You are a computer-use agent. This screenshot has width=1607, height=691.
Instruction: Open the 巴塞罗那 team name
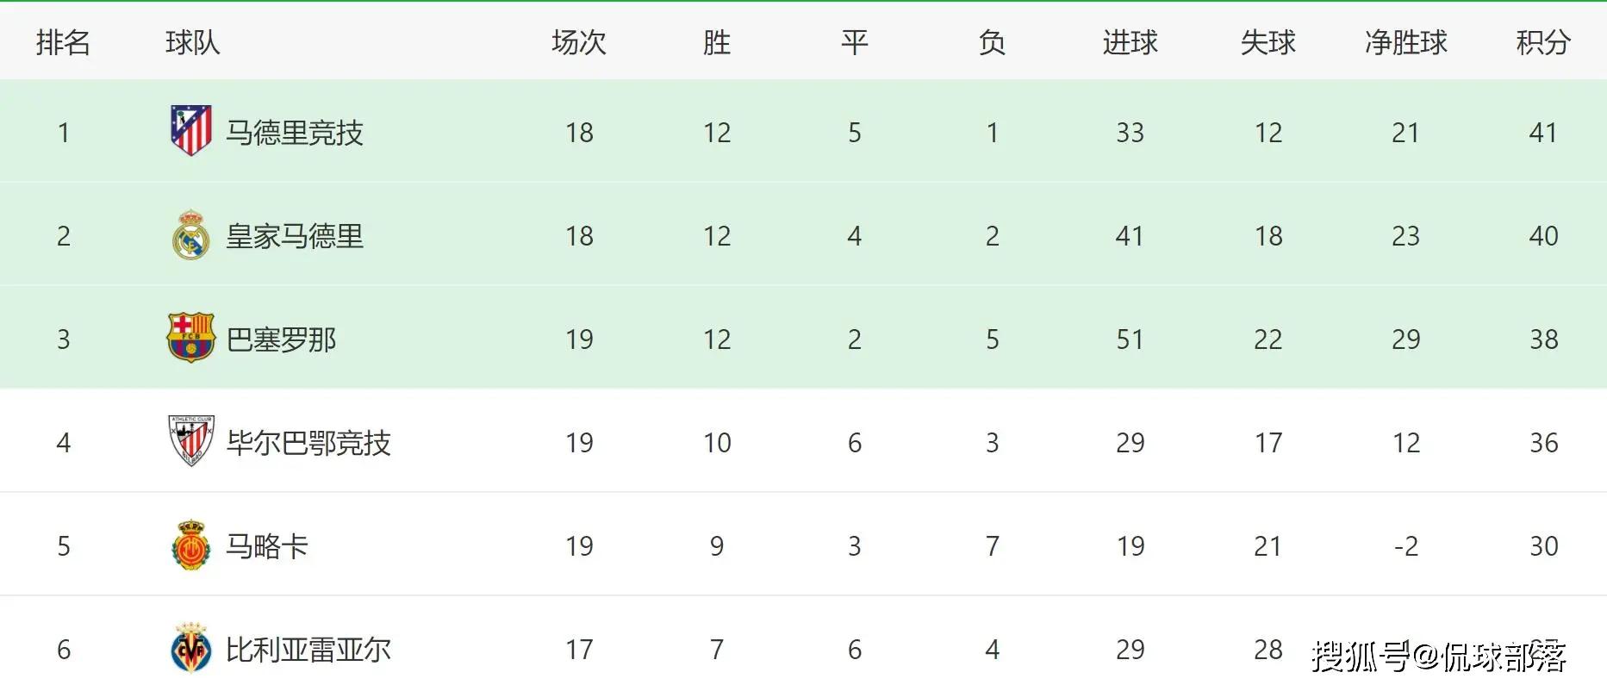(281, 339)
